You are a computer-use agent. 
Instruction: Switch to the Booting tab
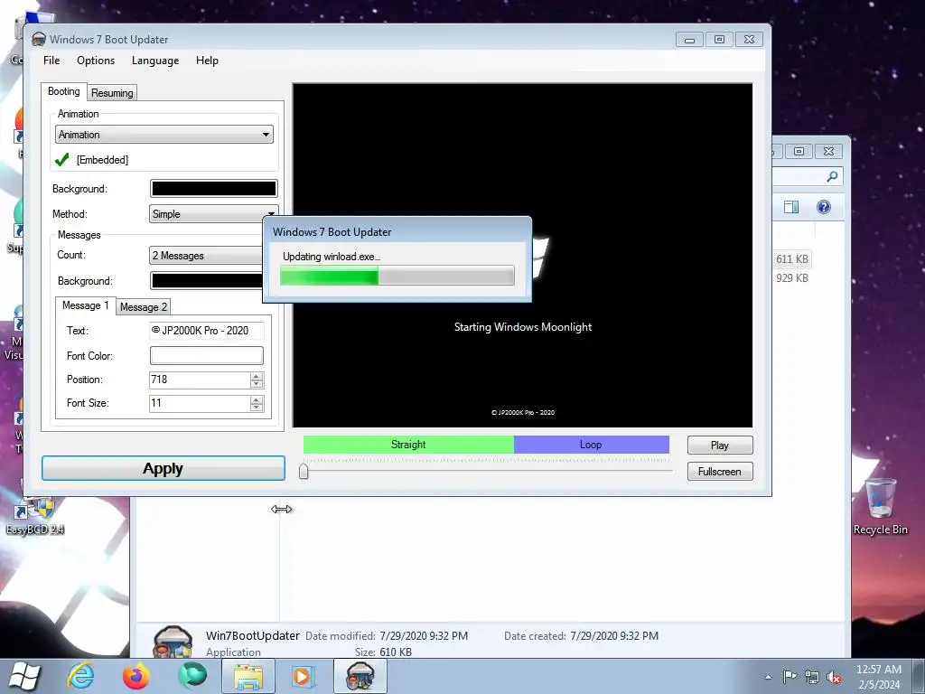(x=64, y=91)
